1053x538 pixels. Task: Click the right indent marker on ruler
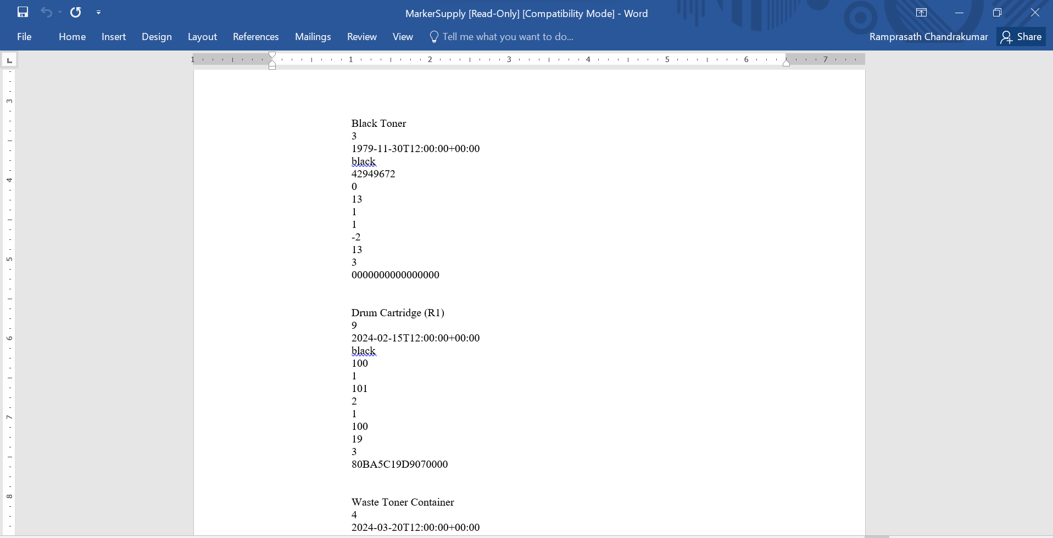pos(786,63)
